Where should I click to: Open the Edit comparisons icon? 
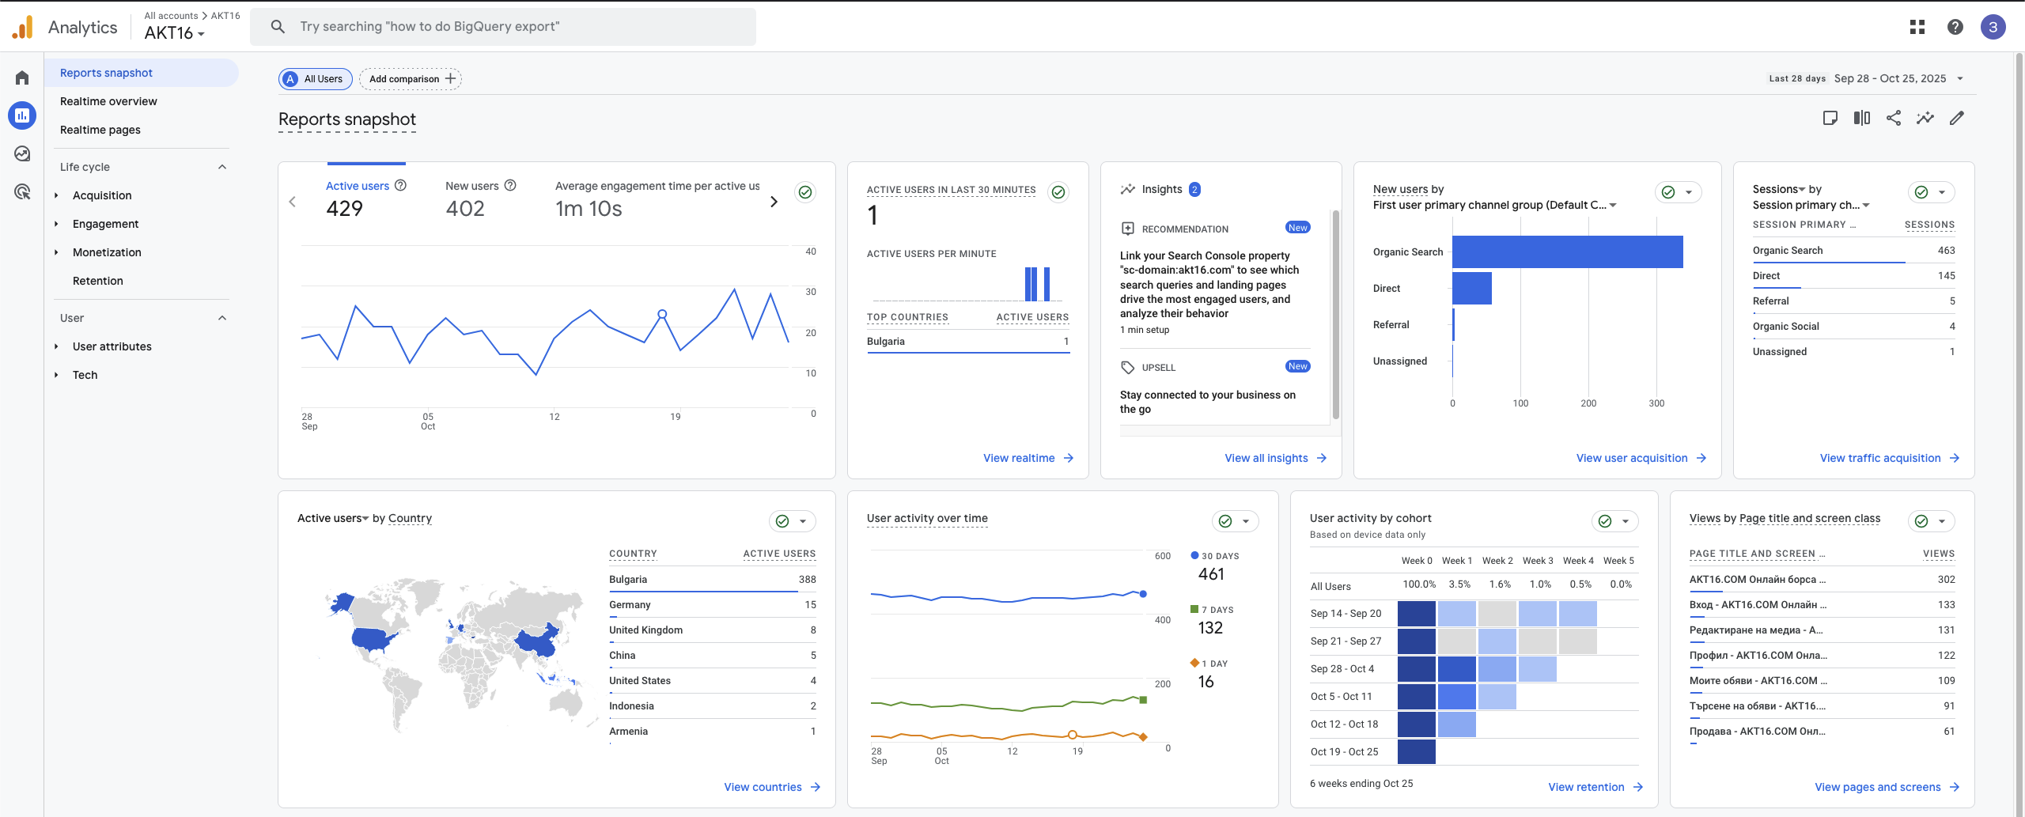[1861, 118]
